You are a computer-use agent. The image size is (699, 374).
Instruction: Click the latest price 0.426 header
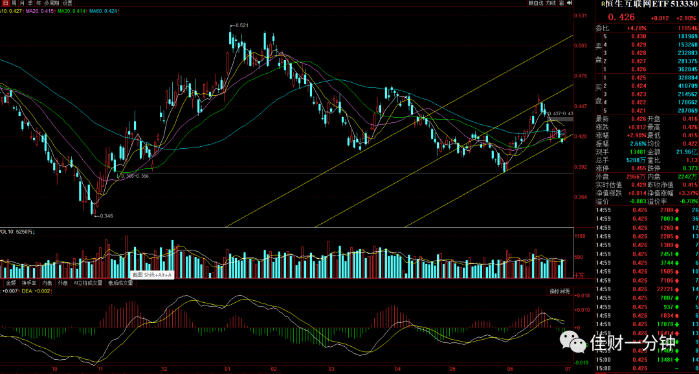coord(621,17)
